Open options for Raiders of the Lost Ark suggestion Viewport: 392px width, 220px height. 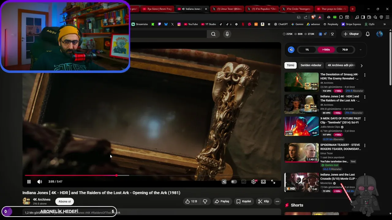[365, 97]
